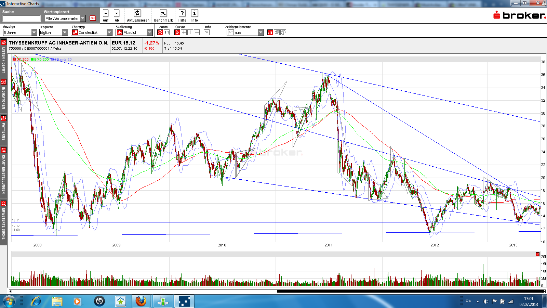Click the circled S icon
The image size is (547, 308).
(x=283, y=33)
